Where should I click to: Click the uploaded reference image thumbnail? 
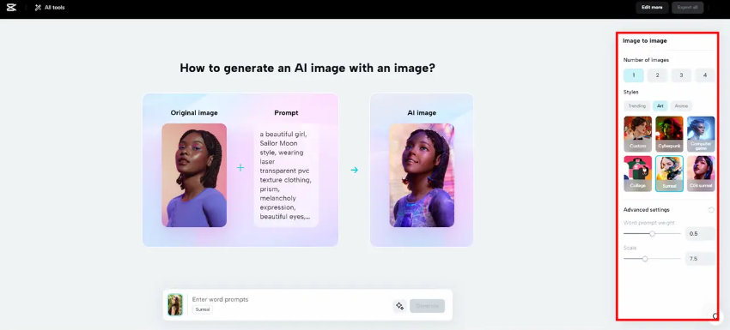tap(175, 305)
